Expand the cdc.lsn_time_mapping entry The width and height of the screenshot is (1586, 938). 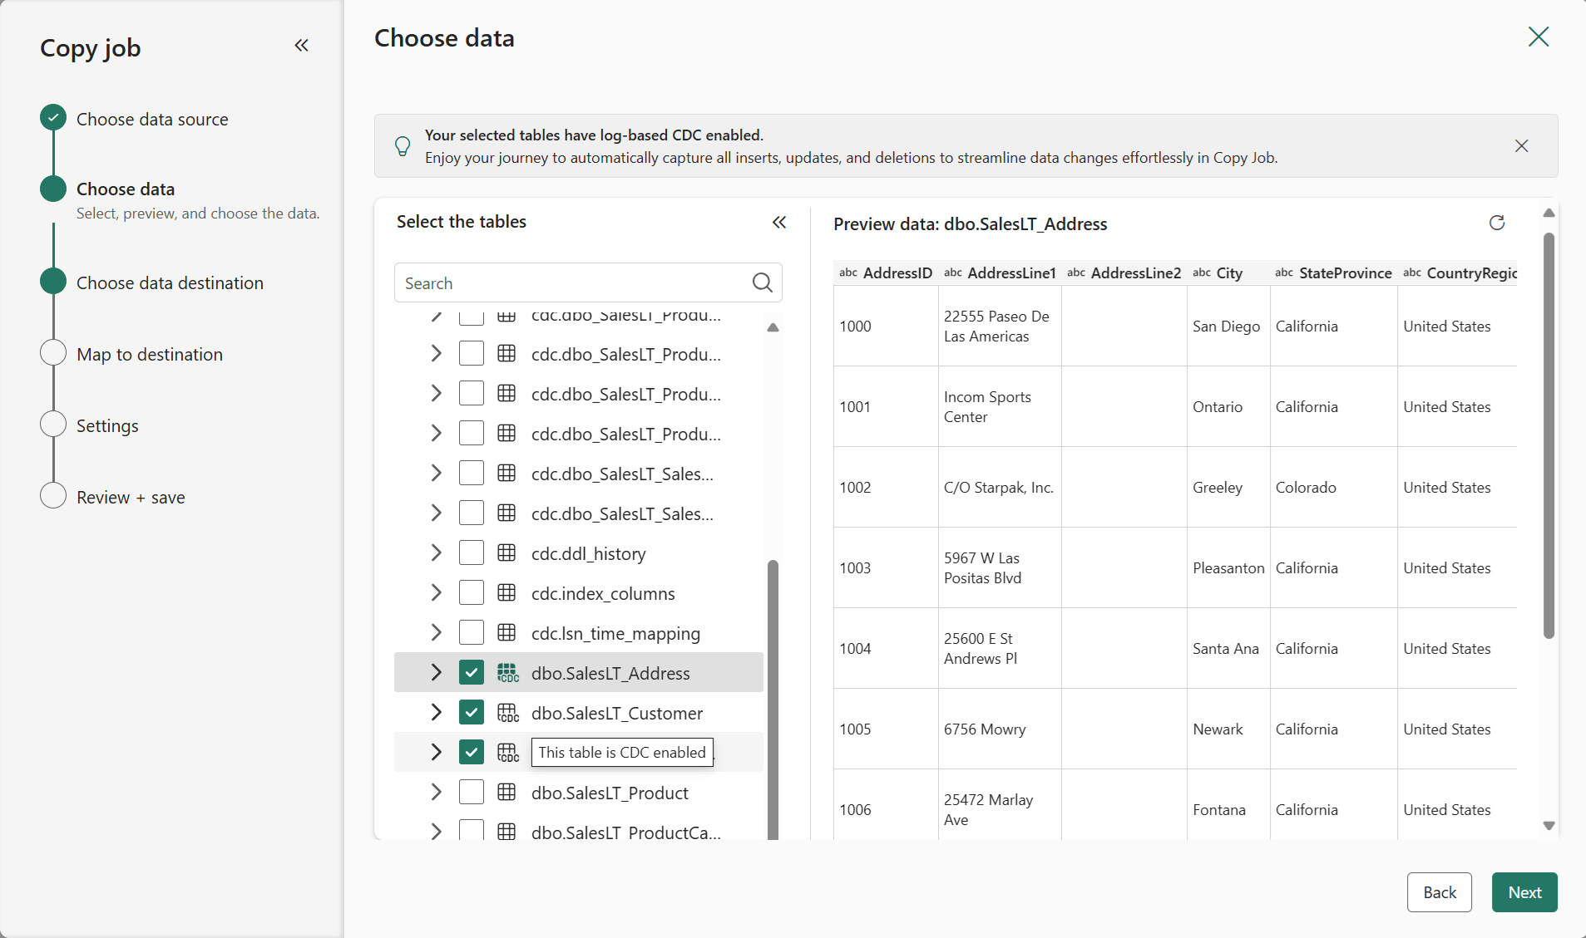coord(435,632)
